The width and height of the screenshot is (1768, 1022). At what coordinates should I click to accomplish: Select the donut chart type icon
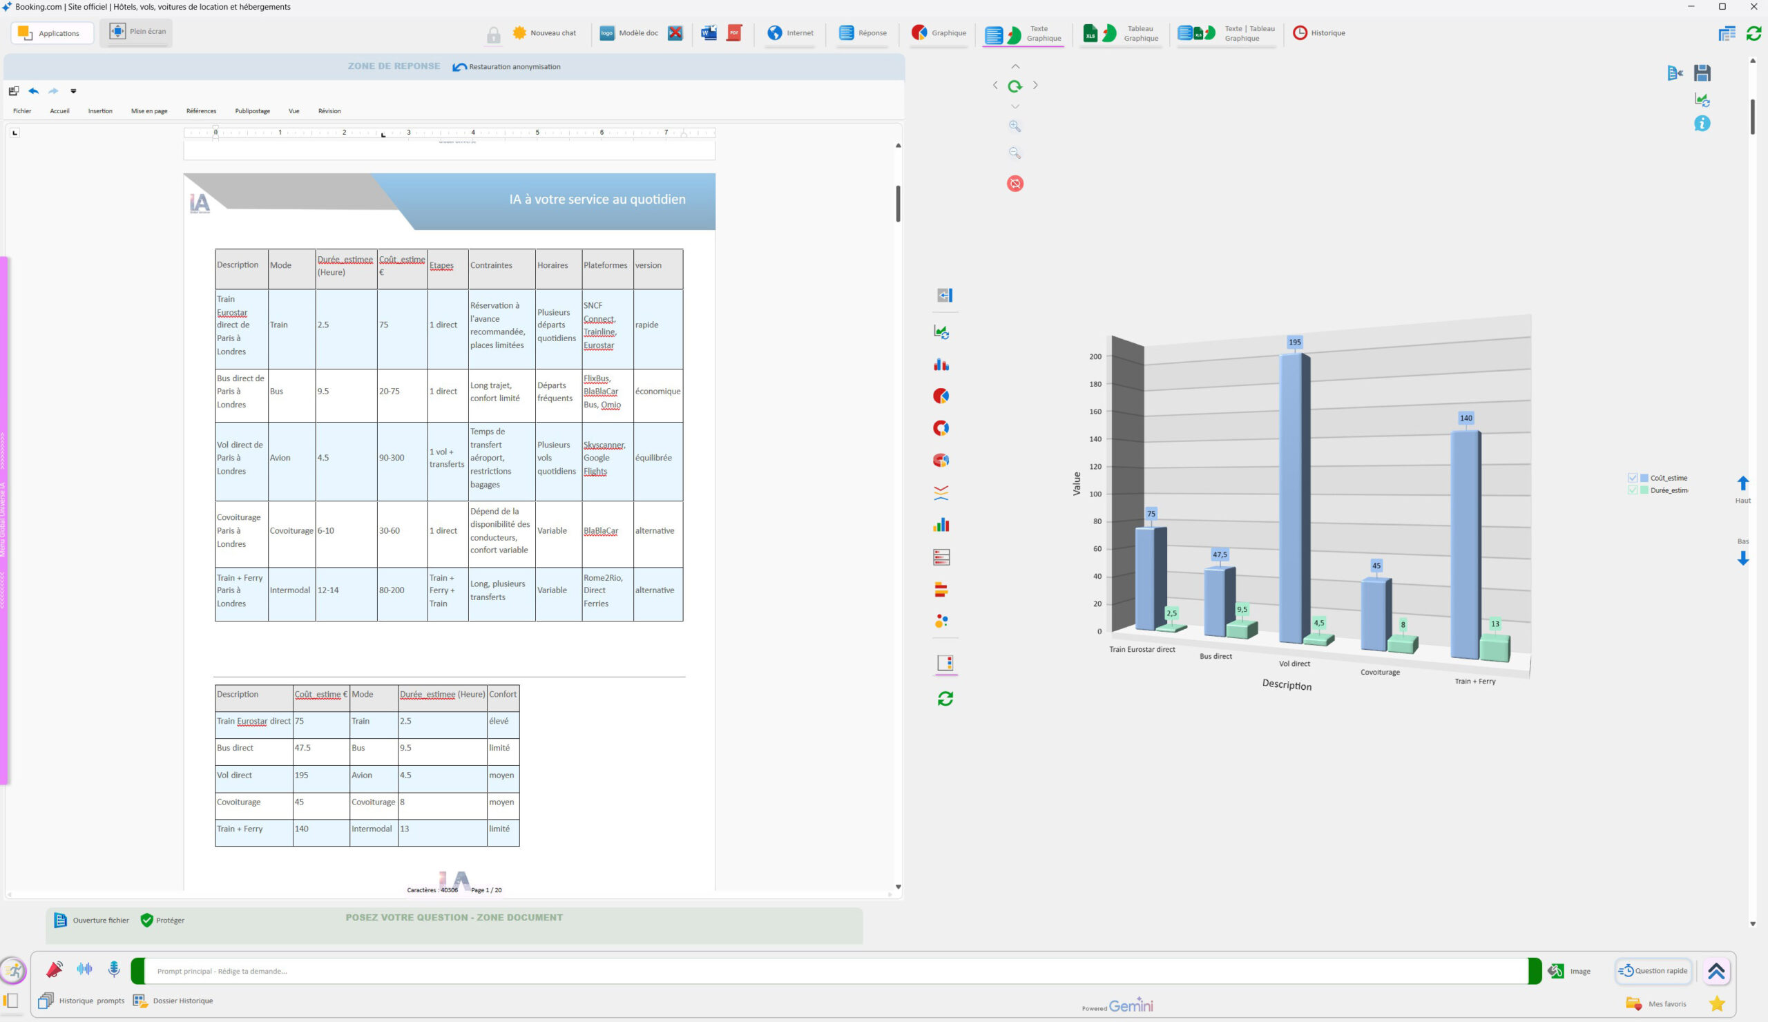(941, 428)
